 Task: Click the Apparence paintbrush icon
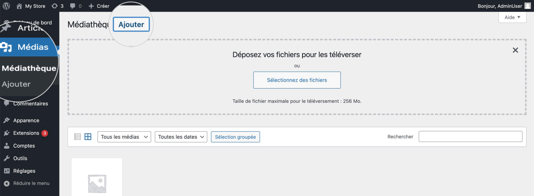6,120
